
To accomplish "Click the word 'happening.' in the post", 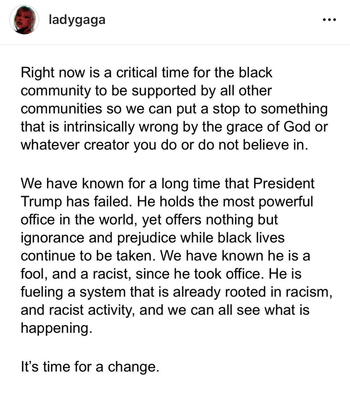I will coord(57,329).
